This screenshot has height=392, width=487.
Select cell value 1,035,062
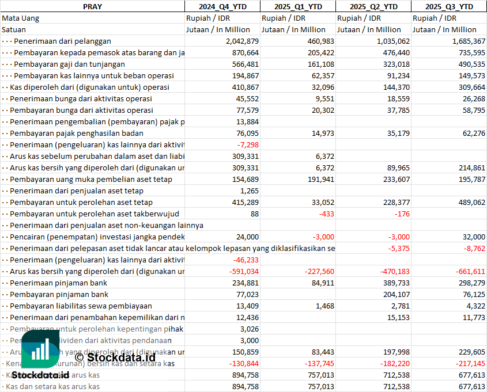[393, 41]
